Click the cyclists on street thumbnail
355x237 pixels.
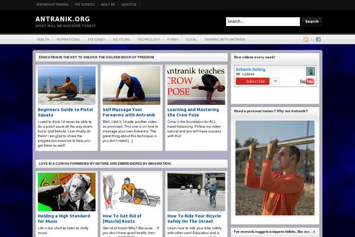[196, 192]
